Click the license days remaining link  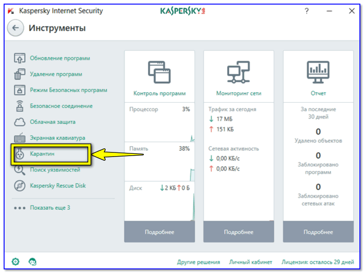(x=318, y=262)
